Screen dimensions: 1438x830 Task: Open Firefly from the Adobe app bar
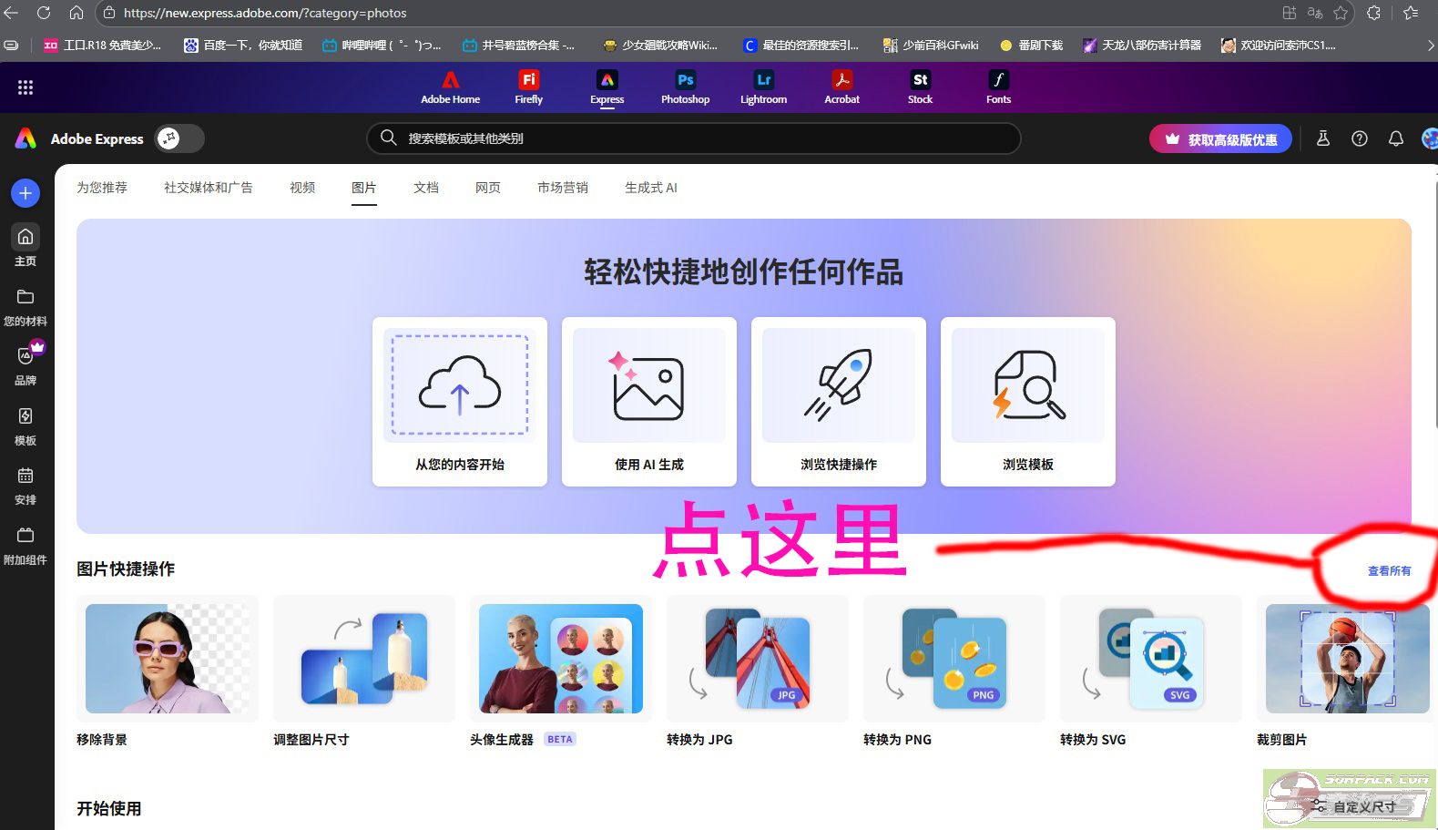point(528,87)
